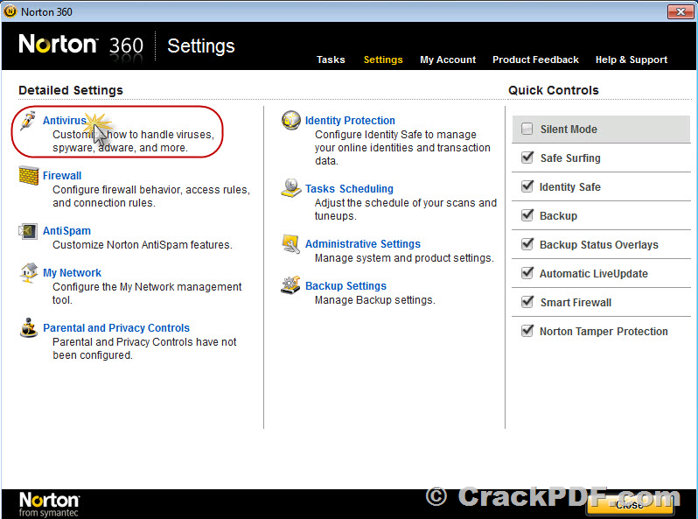698x519 pixels.
Task: Toggle the Identity Safe checkbox
Action: pyautogui.click(x=527, y=186)
